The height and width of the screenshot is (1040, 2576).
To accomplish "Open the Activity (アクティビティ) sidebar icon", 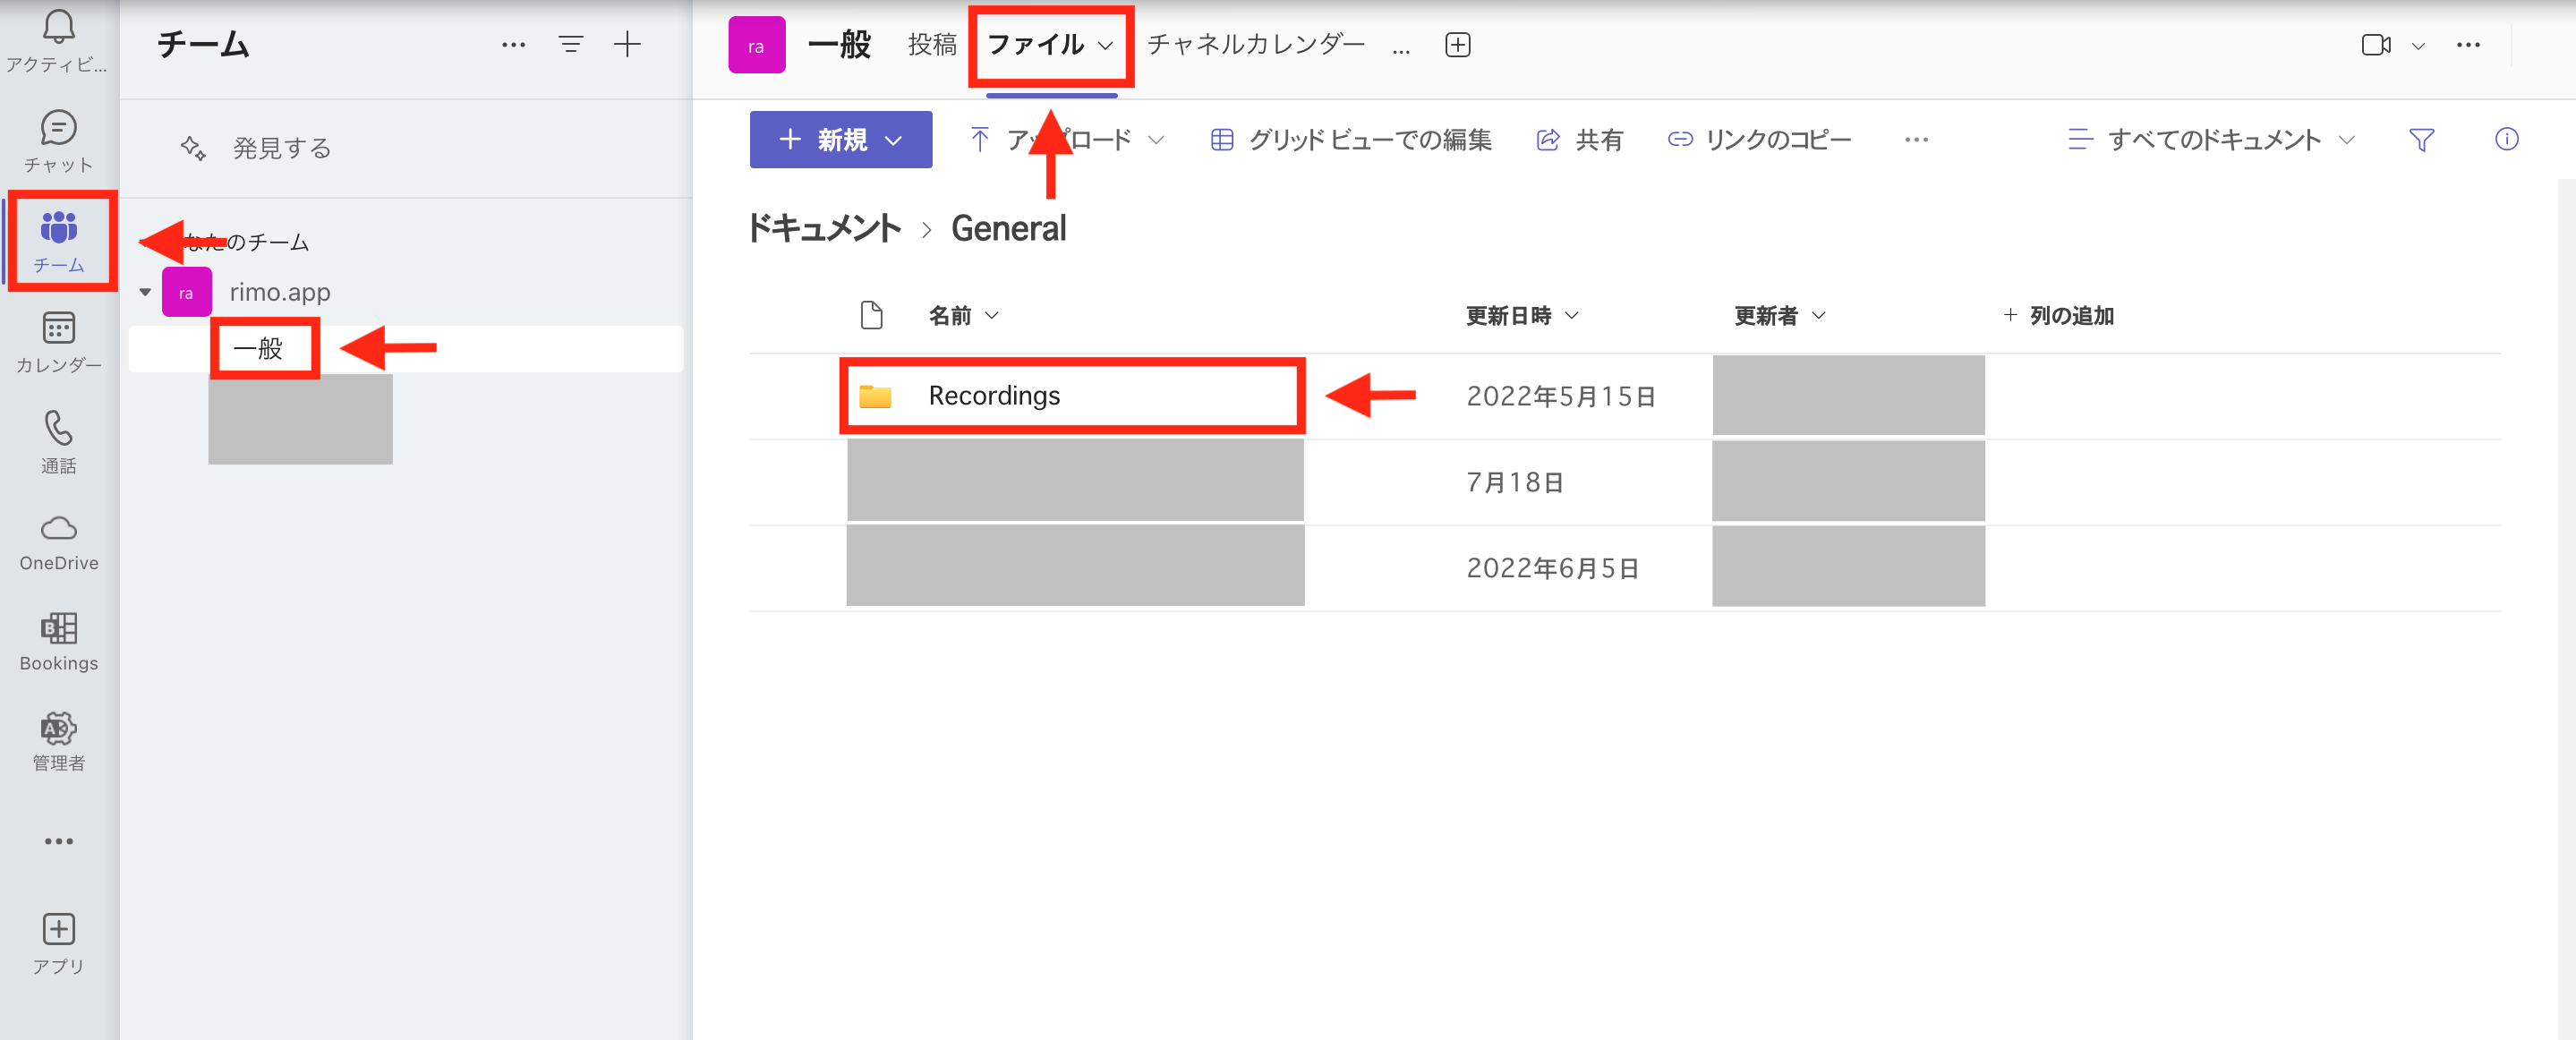I will (58, 40).
